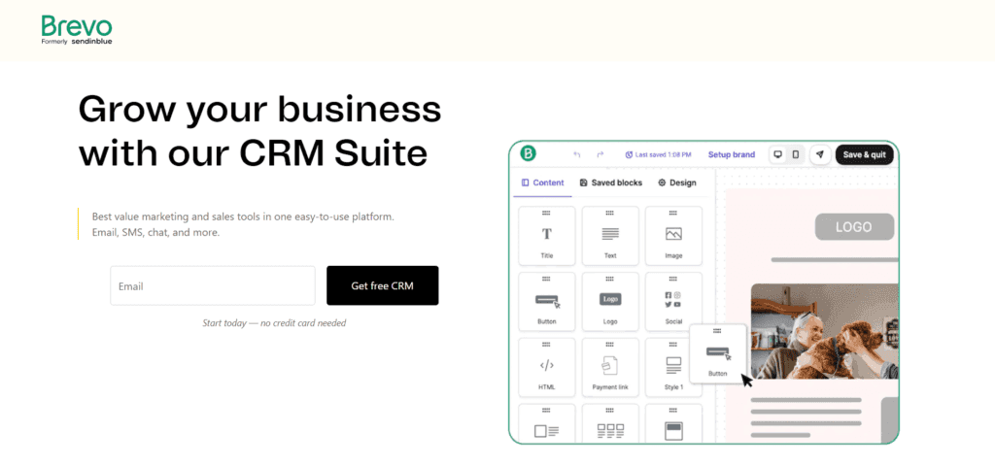Select the Button block in the grid
995x466 pixels.
547,302
